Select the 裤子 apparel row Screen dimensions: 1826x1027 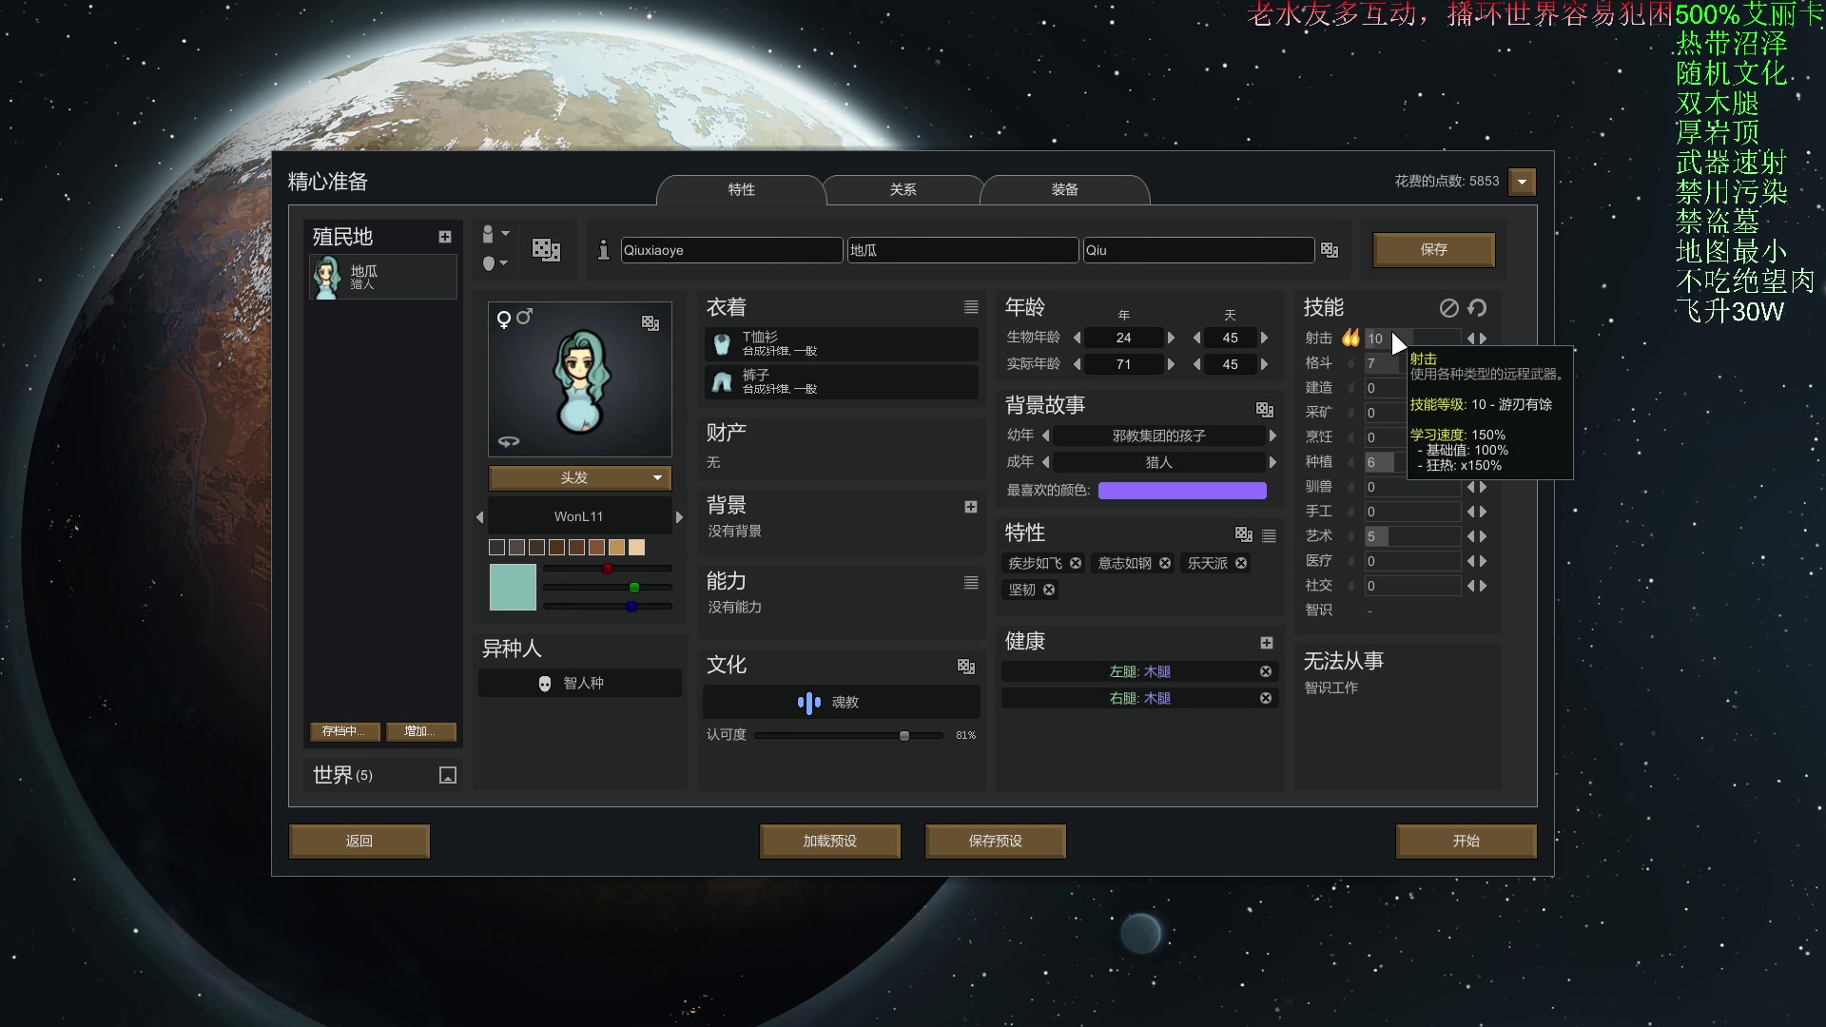(841, 382)
